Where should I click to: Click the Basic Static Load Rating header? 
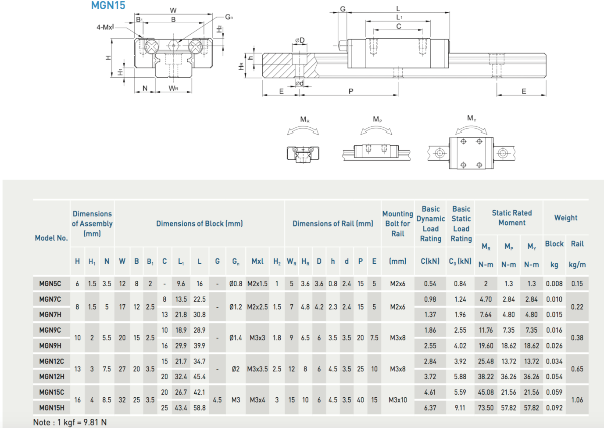pos(461,224)
